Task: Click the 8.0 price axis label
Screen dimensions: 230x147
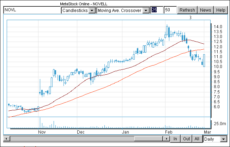Action: [x=217, y=87]
